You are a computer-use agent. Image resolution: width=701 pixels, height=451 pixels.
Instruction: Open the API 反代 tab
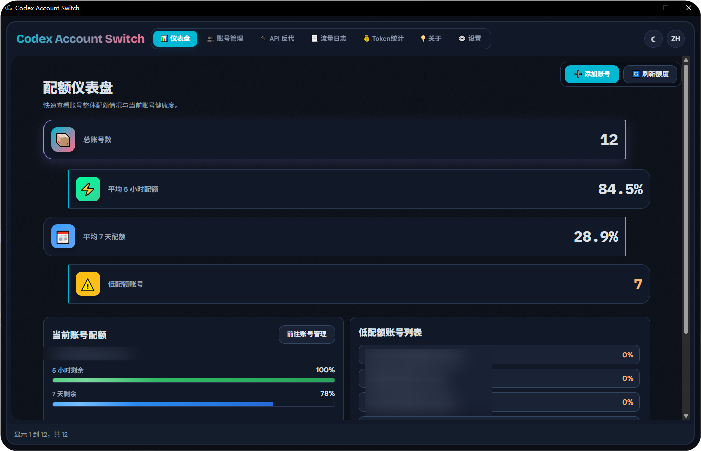[x=277, y=39]
